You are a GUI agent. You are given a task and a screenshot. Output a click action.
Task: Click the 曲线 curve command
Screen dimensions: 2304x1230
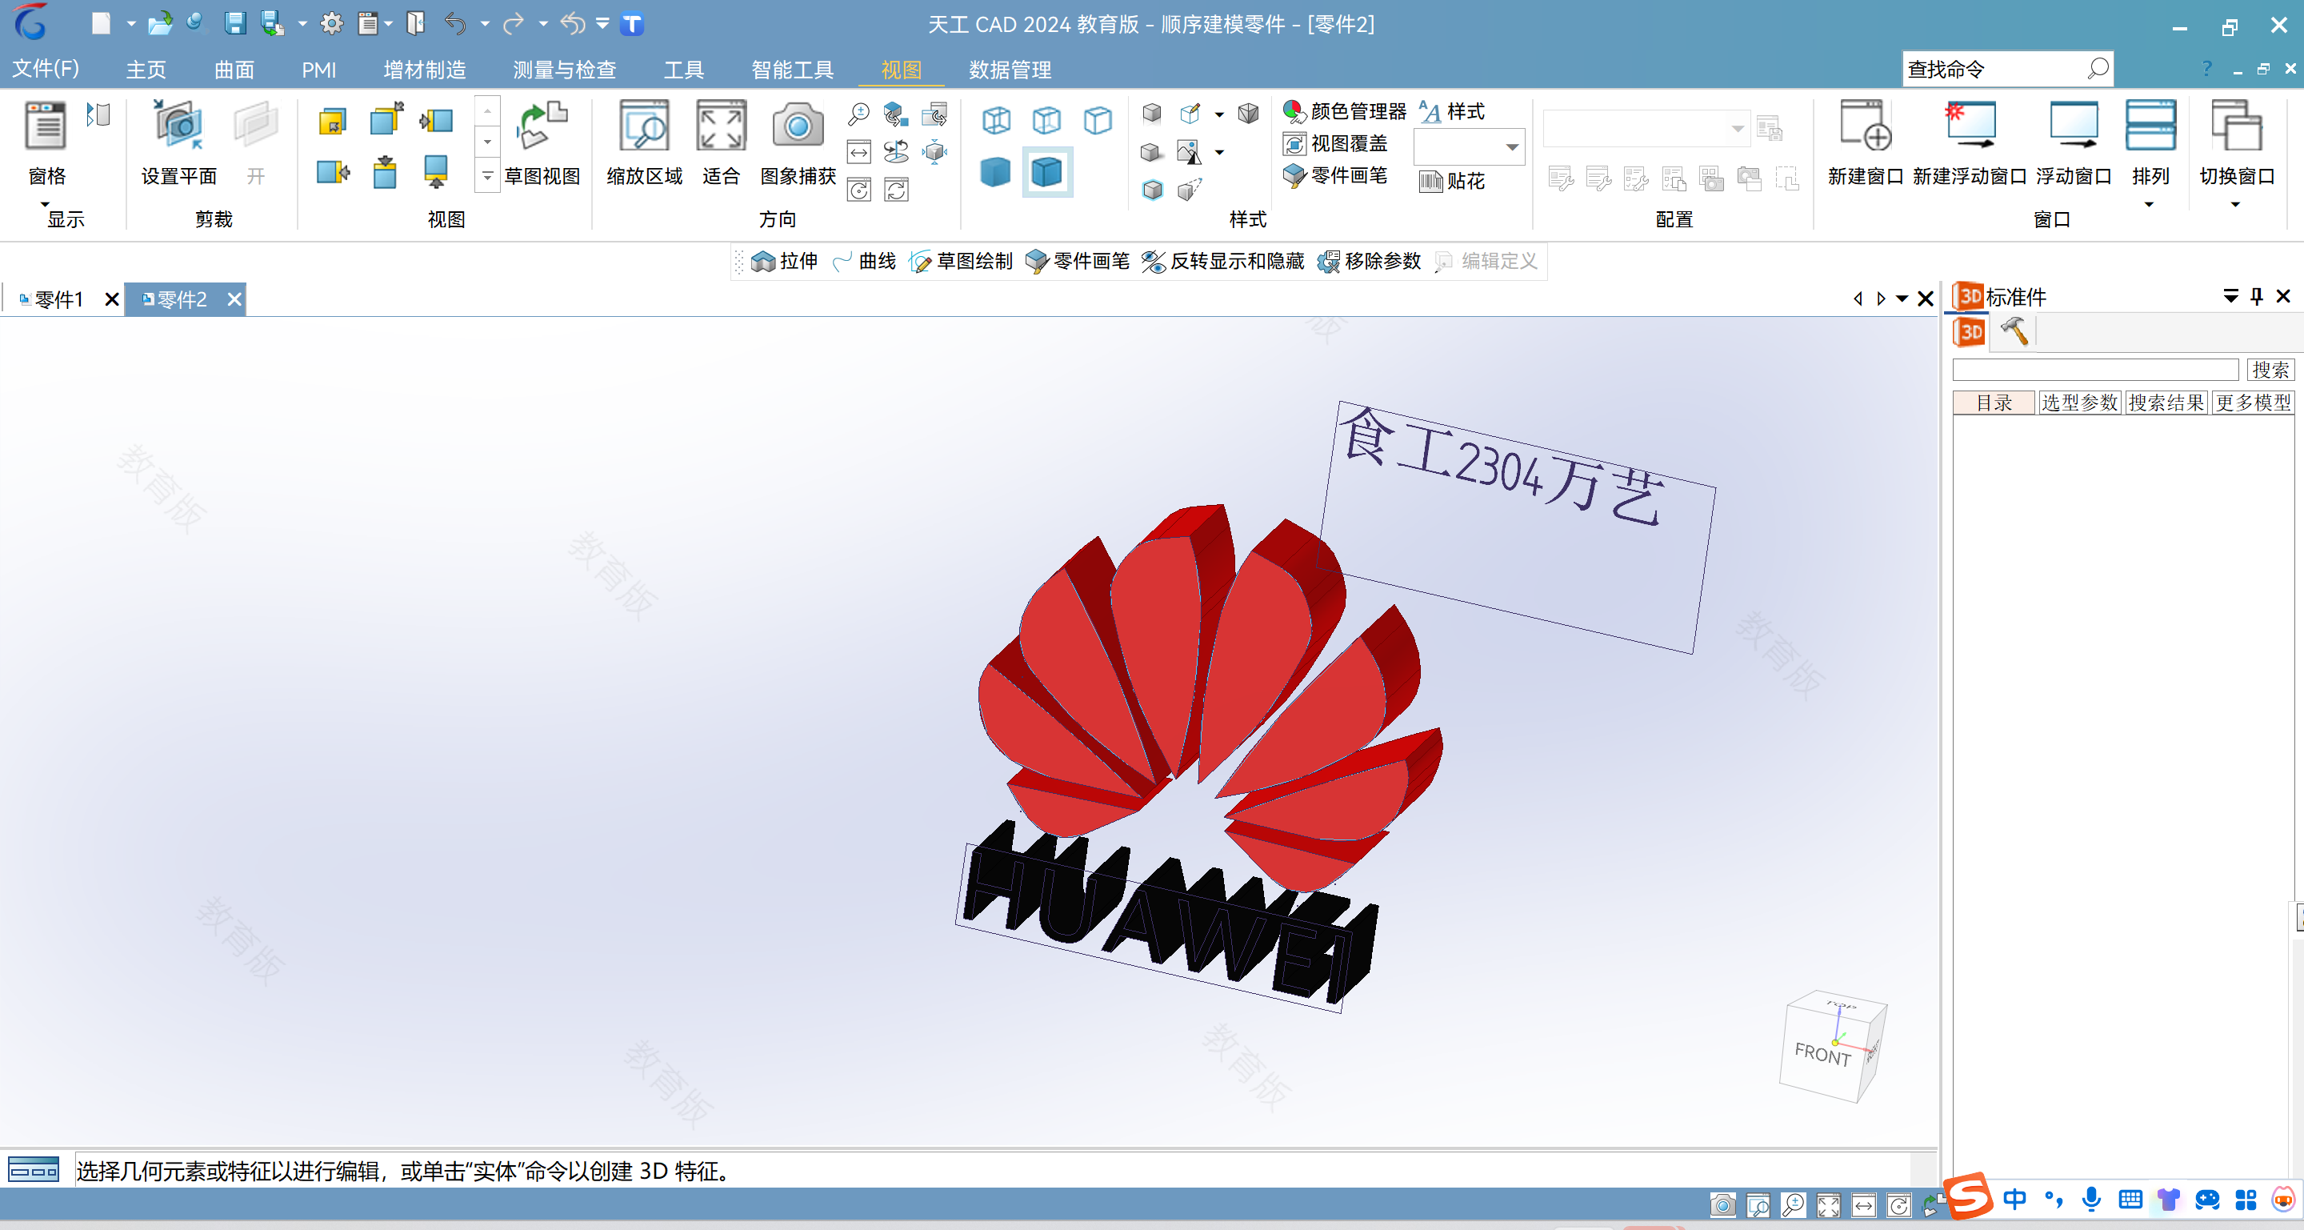point(864,261)
